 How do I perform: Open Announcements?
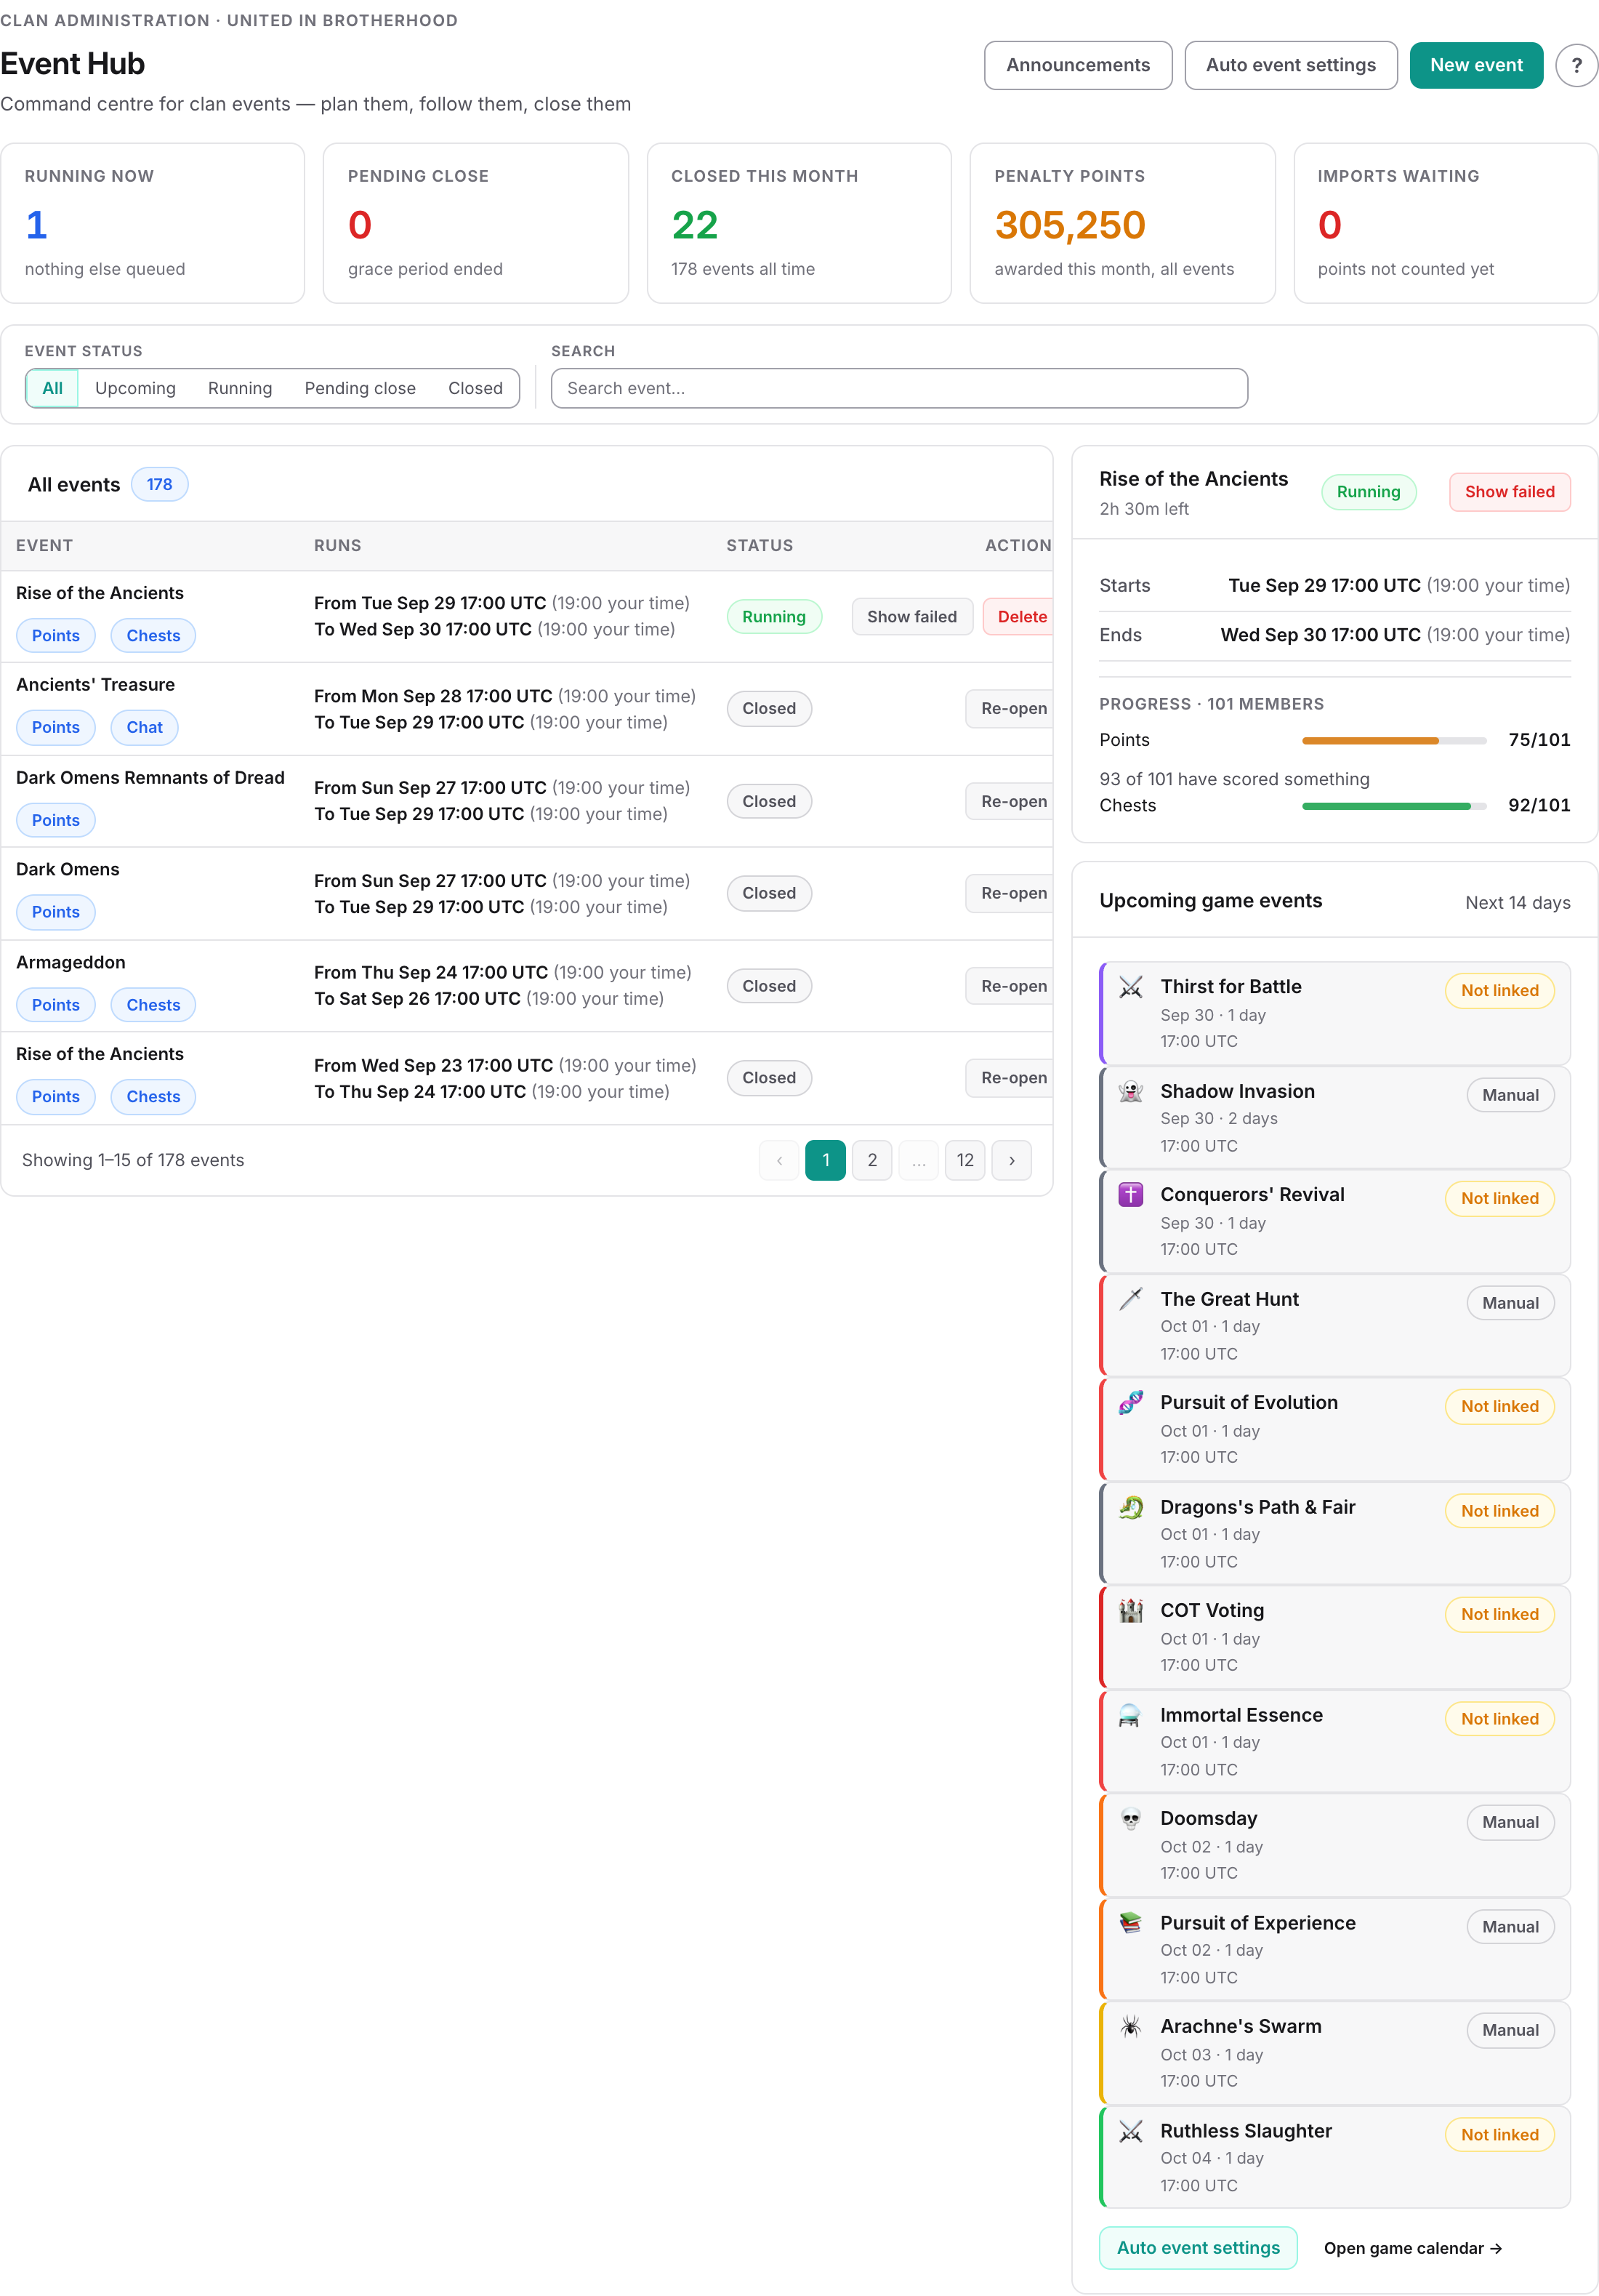click(1077, 65)
